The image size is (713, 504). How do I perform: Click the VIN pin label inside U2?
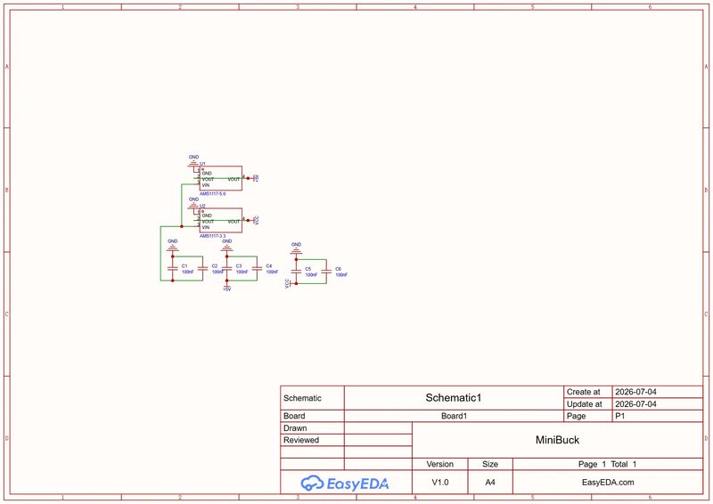point(206,227)
